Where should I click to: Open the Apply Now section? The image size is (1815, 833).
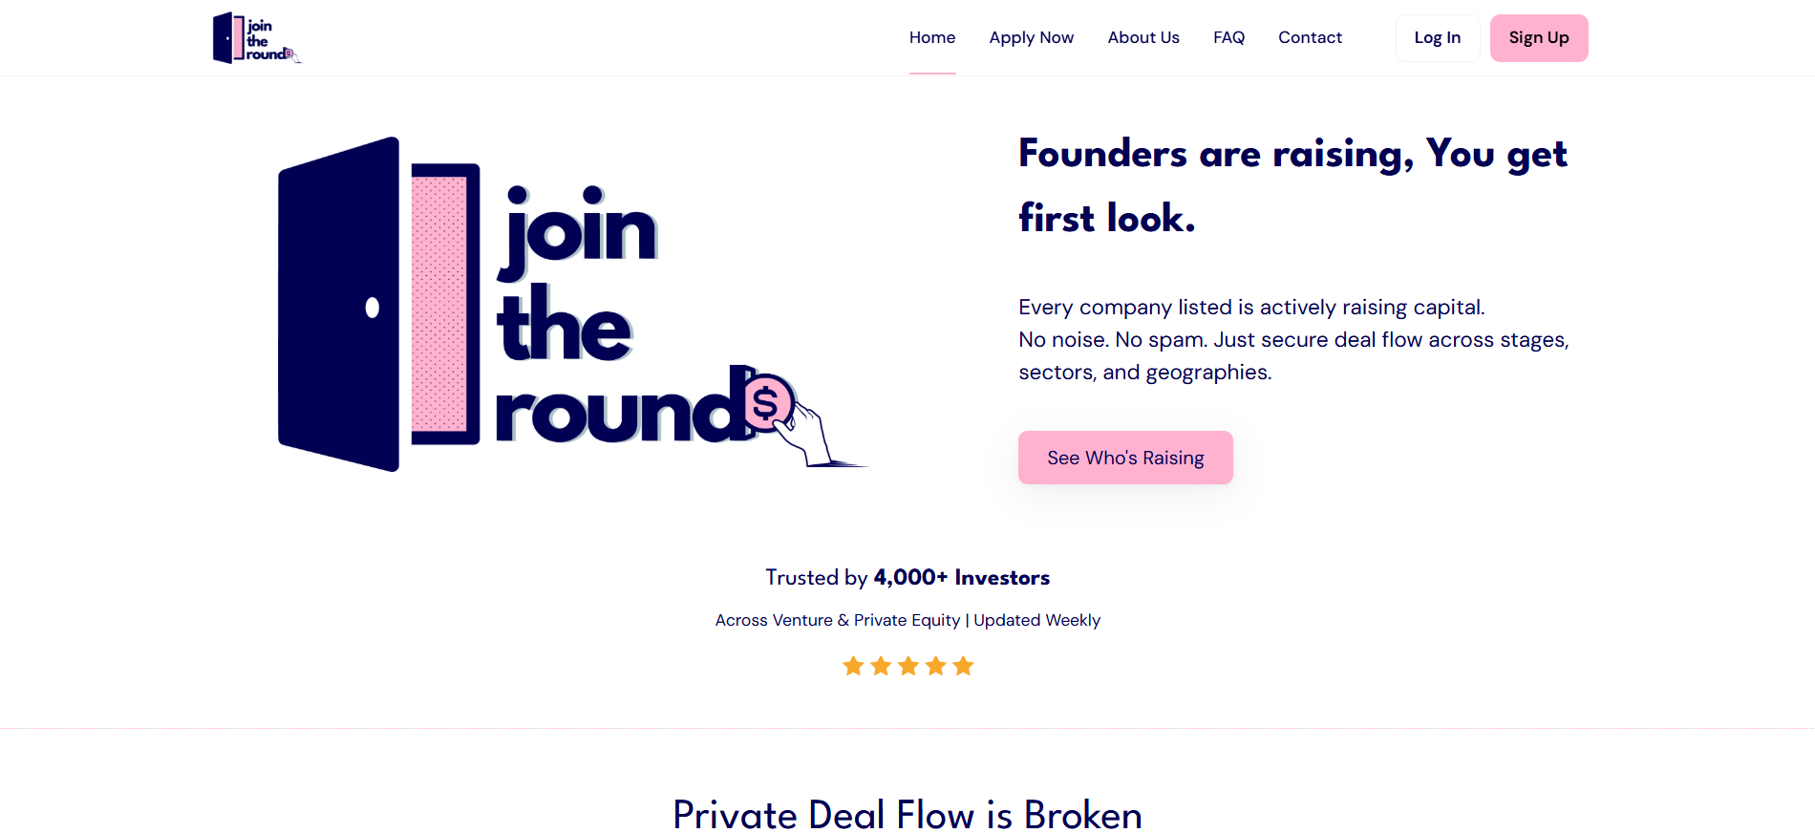1031,37
